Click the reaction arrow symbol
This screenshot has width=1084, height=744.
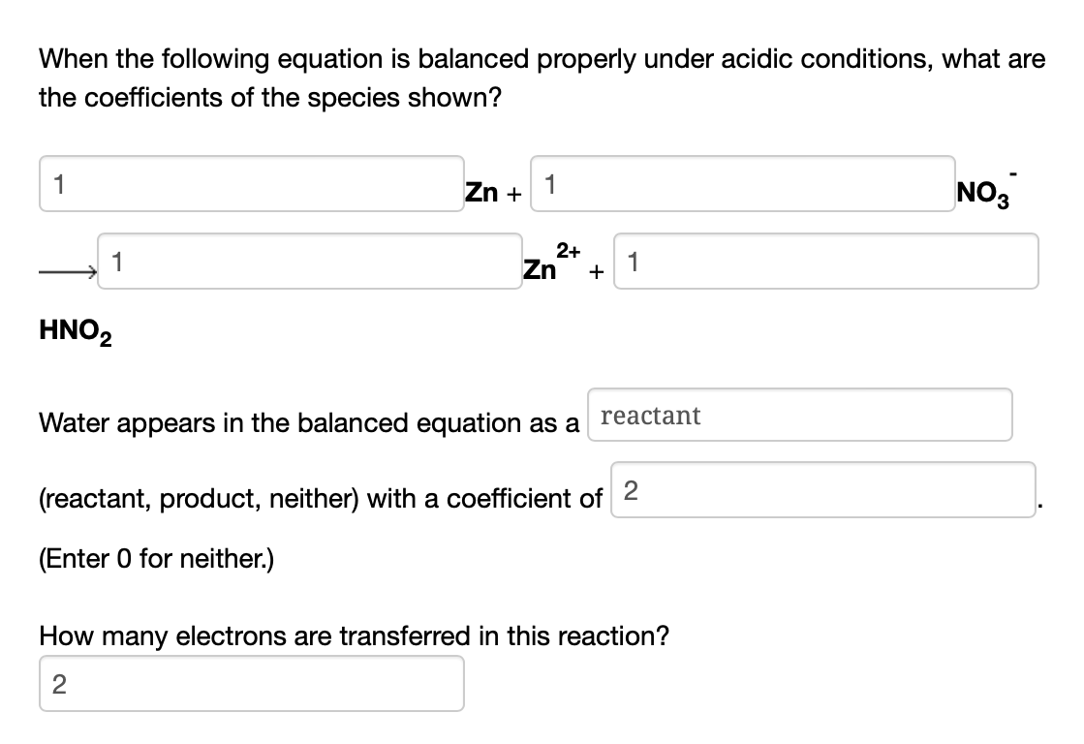coord(66,272)
